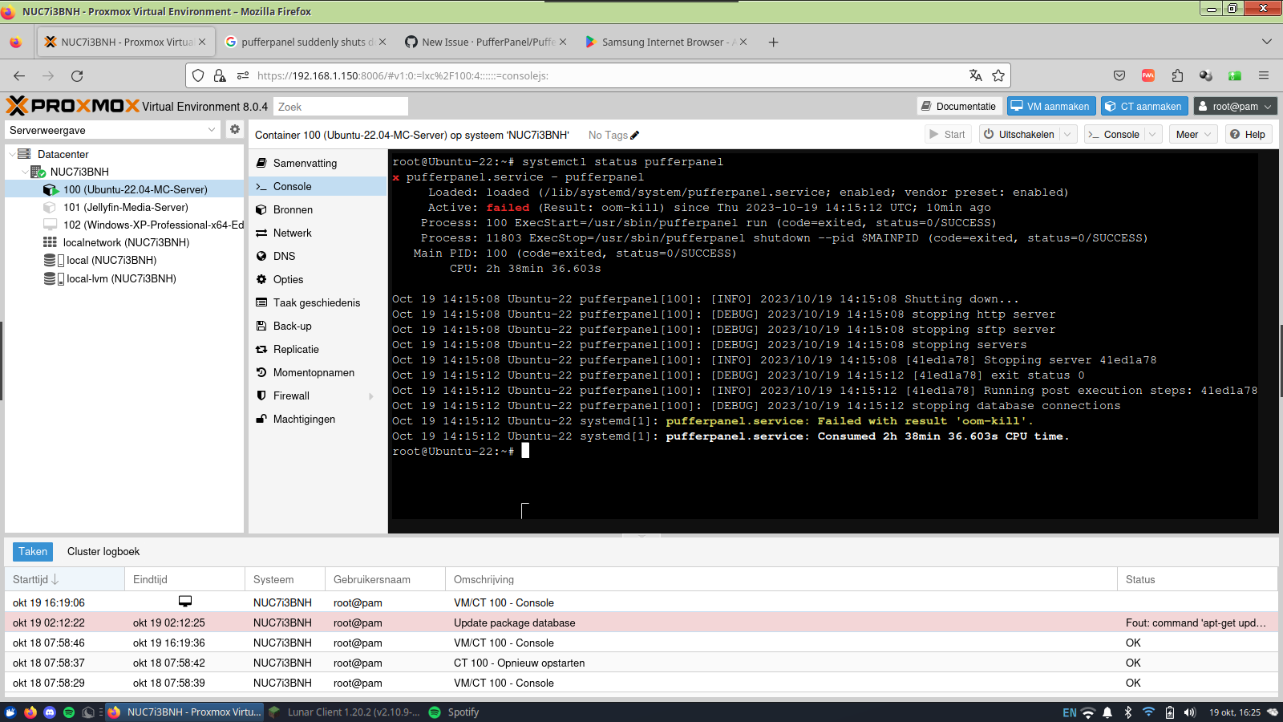
Task: Select the PufferPanel search browser tab
Action: (x=305, y=42)
